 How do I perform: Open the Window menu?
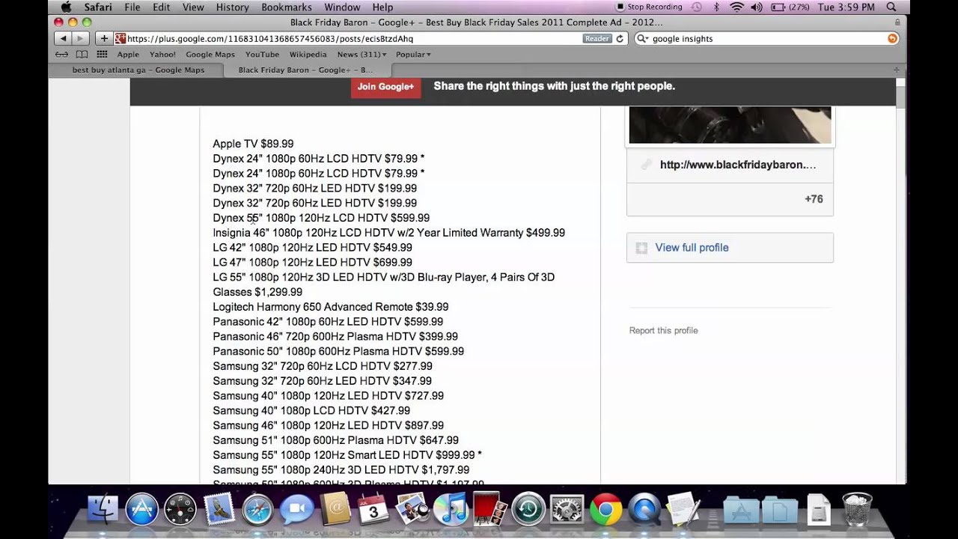tap(342, 7)
